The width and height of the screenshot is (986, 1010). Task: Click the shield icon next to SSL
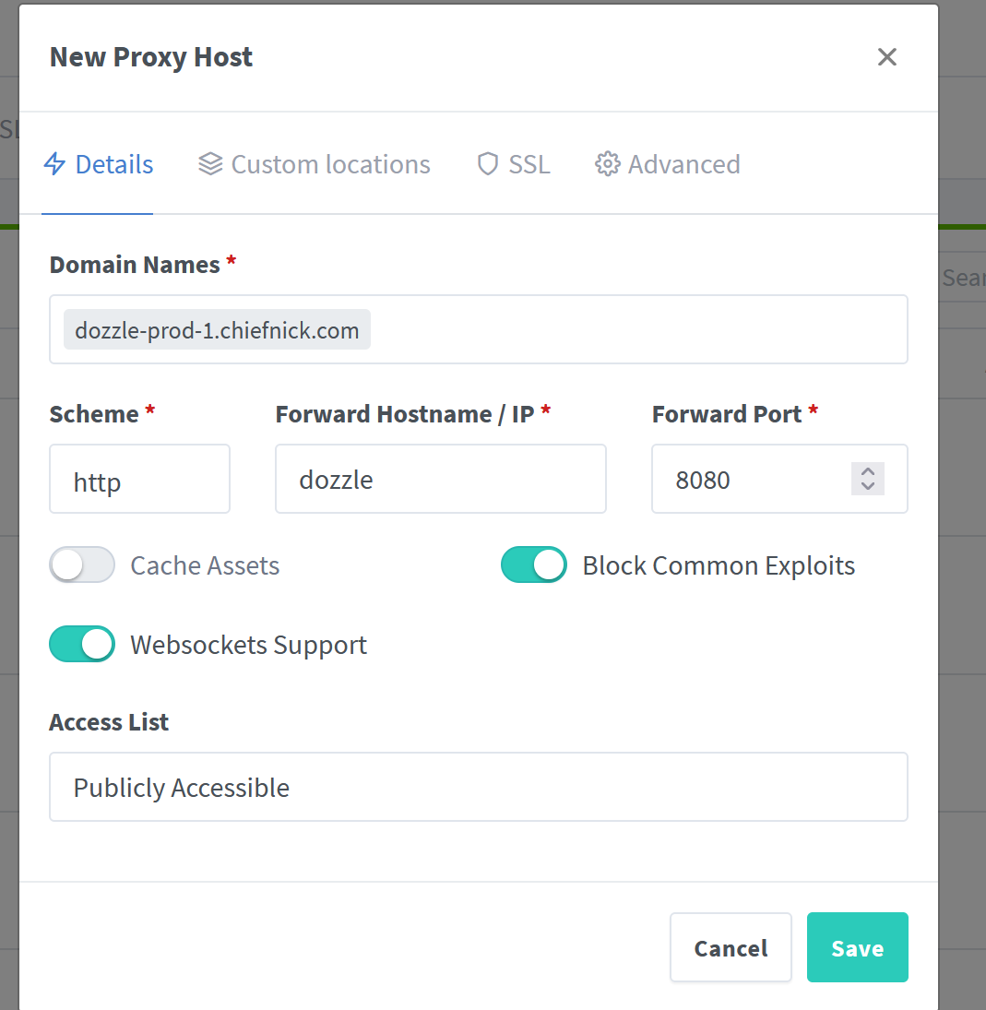pos(487,163)
